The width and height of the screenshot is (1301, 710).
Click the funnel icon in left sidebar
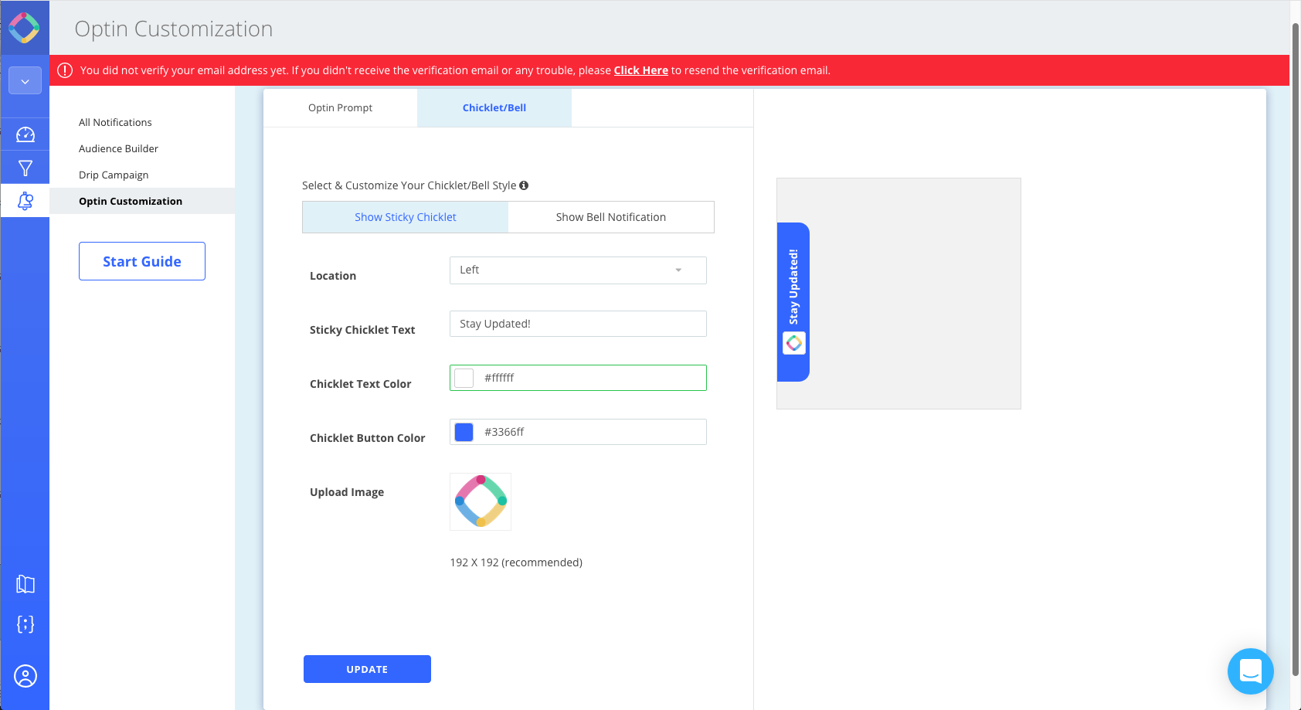[x=25, y=168]
